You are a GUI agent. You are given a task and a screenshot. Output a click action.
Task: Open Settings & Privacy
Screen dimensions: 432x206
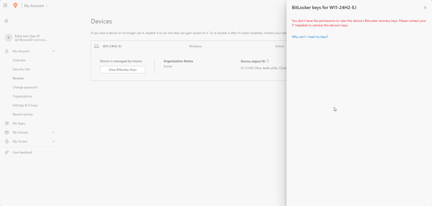(25, 105)
